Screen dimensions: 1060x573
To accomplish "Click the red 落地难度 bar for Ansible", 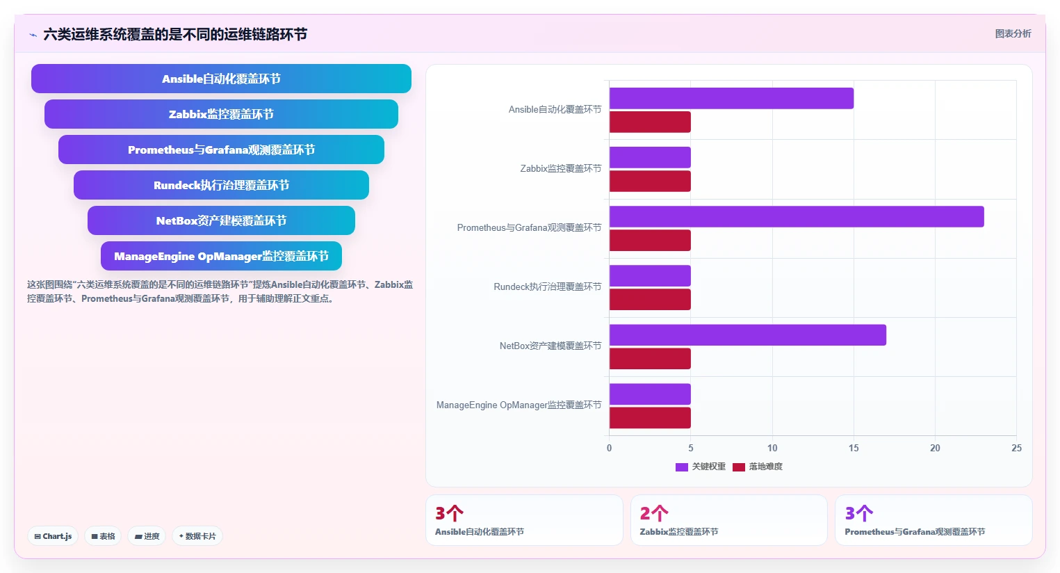I will point(650,122).
